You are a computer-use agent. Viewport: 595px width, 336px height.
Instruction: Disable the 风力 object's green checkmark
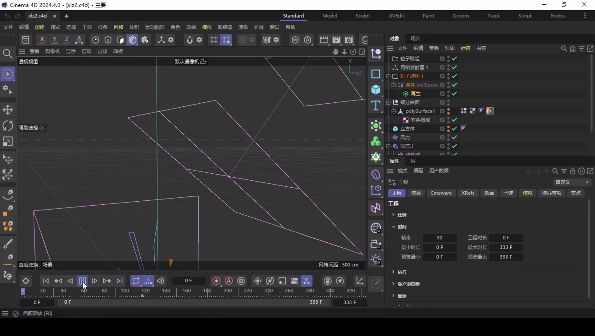pyautogui.click(x=454, y=137)
